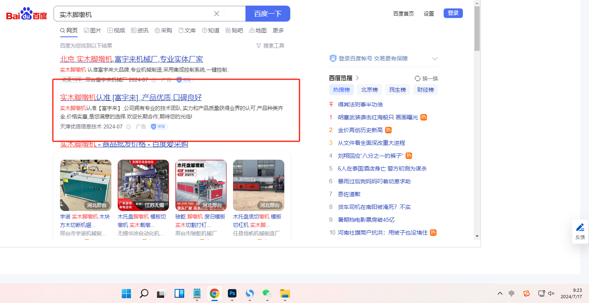
Task: Open the 搜索工具 filter tools
Action: tap(270, 46)
